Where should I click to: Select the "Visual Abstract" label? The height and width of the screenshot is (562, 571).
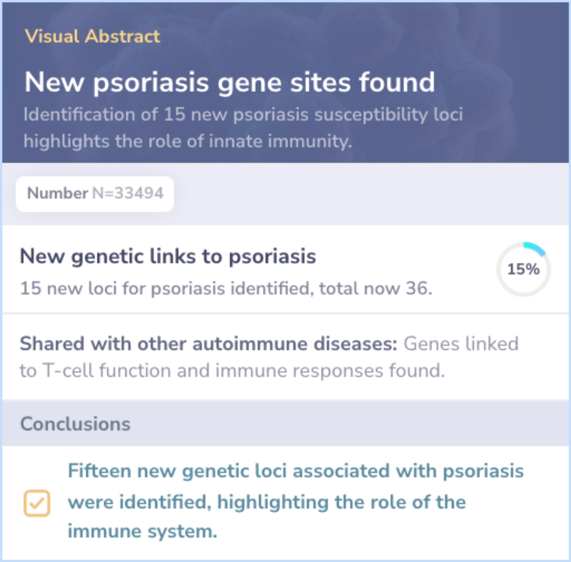point(92,36)
